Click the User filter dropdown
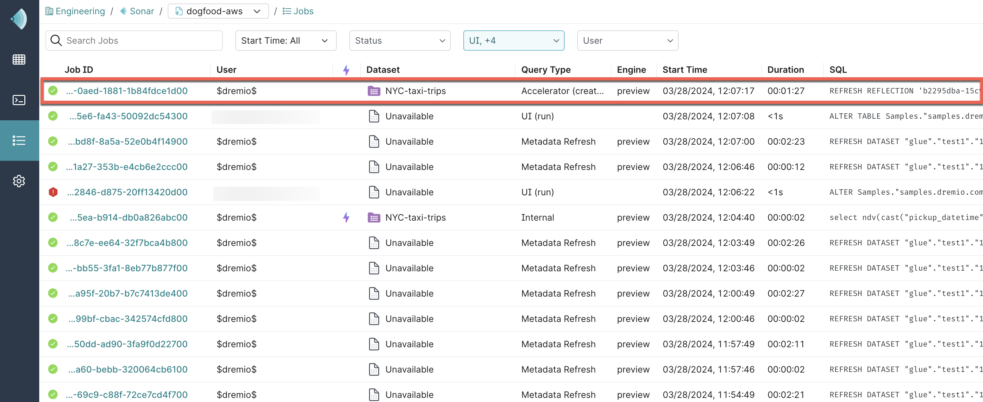Viewport: 983px width, 402px height. point(626,40)
